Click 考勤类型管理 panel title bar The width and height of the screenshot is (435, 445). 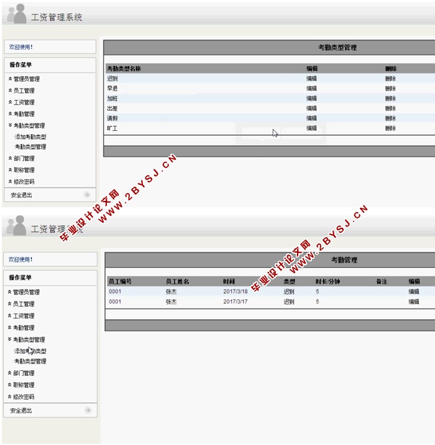click(269, 47)
